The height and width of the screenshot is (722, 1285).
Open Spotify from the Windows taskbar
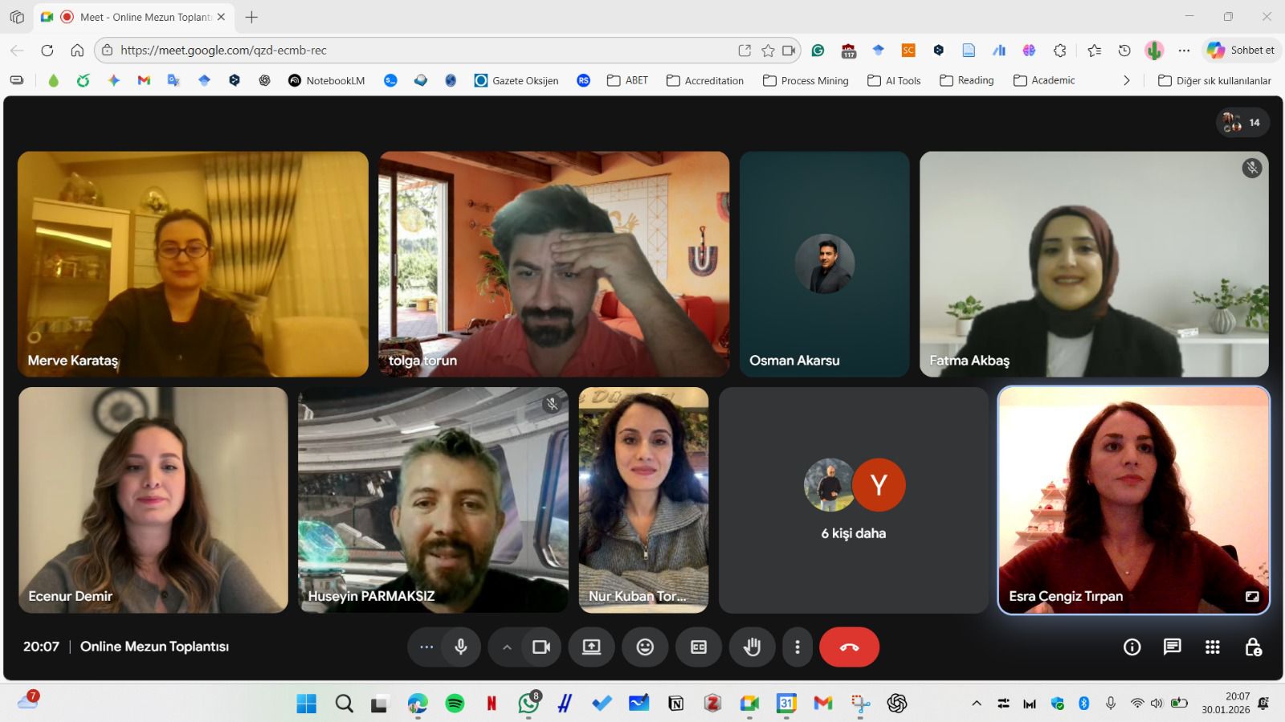[x=455, y=704]
